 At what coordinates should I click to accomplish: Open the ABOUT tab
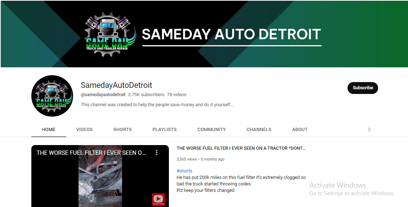(300, 130)
